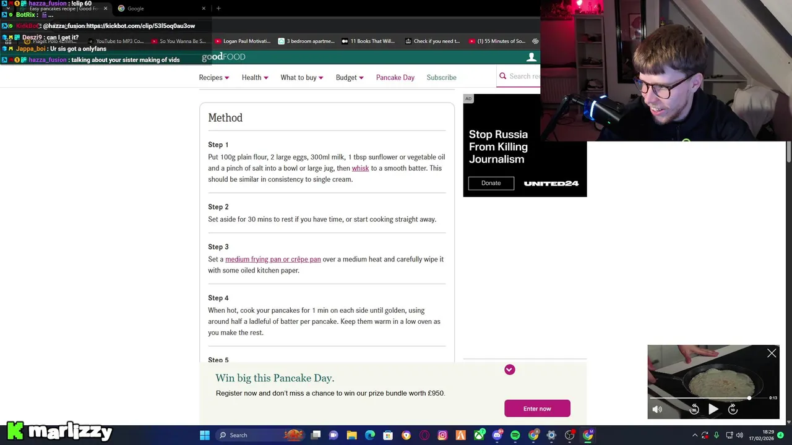Click the Step 4 heading

218,298
